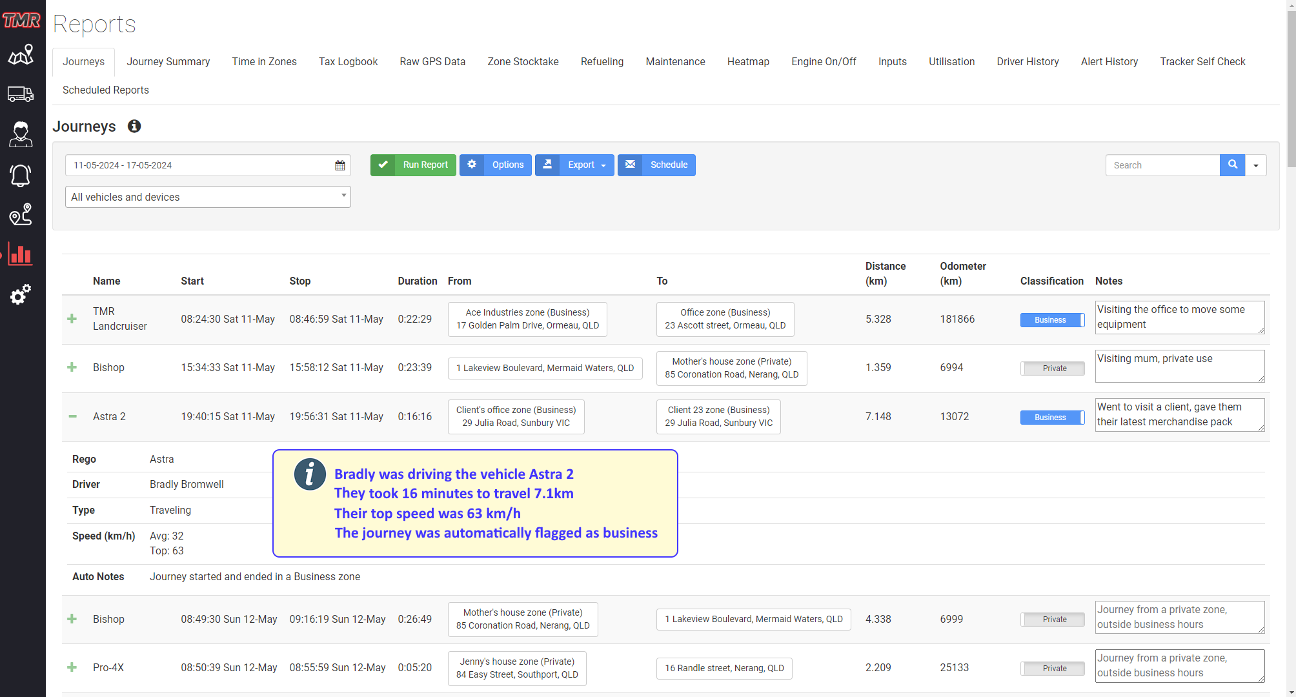
Task: Edit the Astra 2 merchandise pack notes box
Action: [1180, 415]
